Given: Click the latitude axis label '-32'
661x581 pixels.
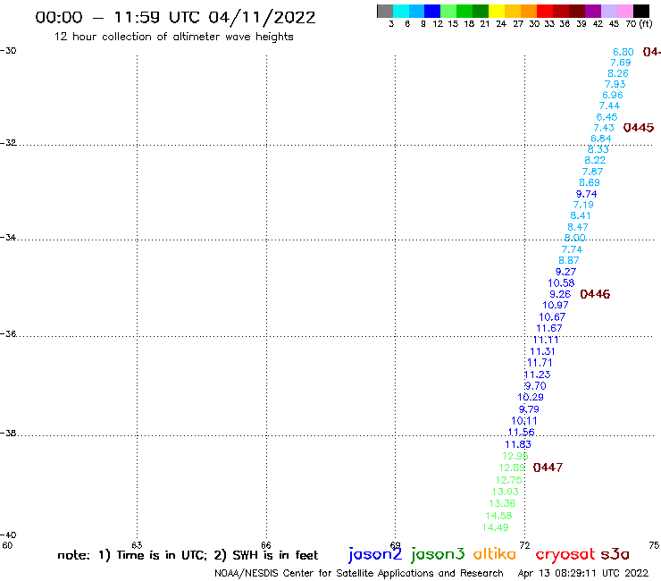Looking at the screenshot, I should point(8,143).
